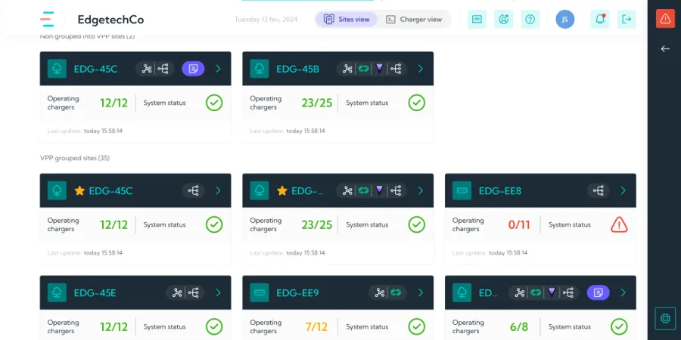Screen dimensions: 681x340
Task: Toggle the favorite star on the 23/25 VPP card
Action: (x=282, y=190)
